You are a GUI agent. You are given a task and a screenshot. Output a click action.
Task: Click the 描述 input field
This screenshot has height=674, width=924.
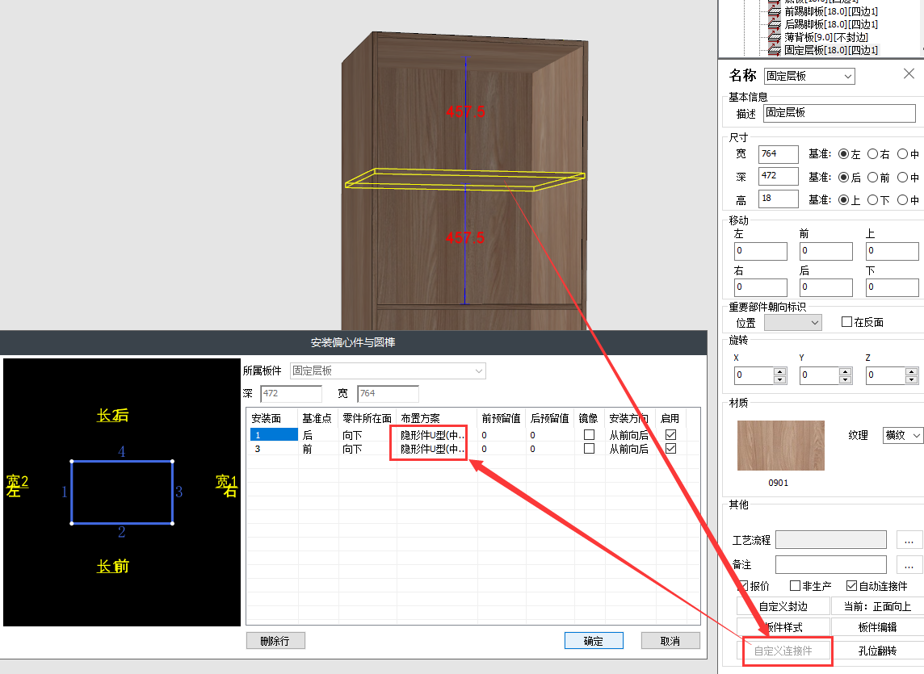click(x=839, y=113)
